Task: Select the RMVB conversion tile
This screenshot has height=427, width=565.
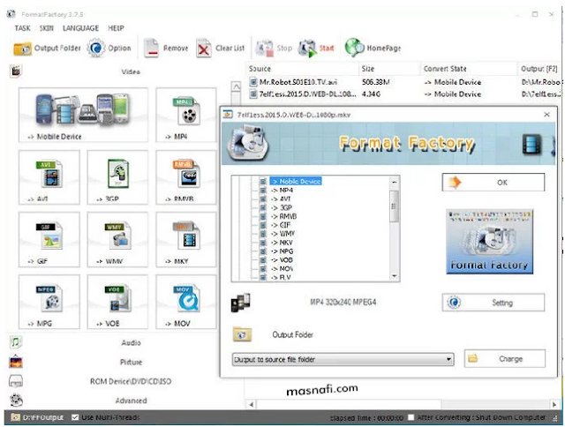Action: tap(186, 177)
